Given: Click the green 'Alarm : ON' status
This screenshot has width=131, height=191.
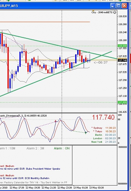Looking at the screenshot, I should (x=62, y=148).
